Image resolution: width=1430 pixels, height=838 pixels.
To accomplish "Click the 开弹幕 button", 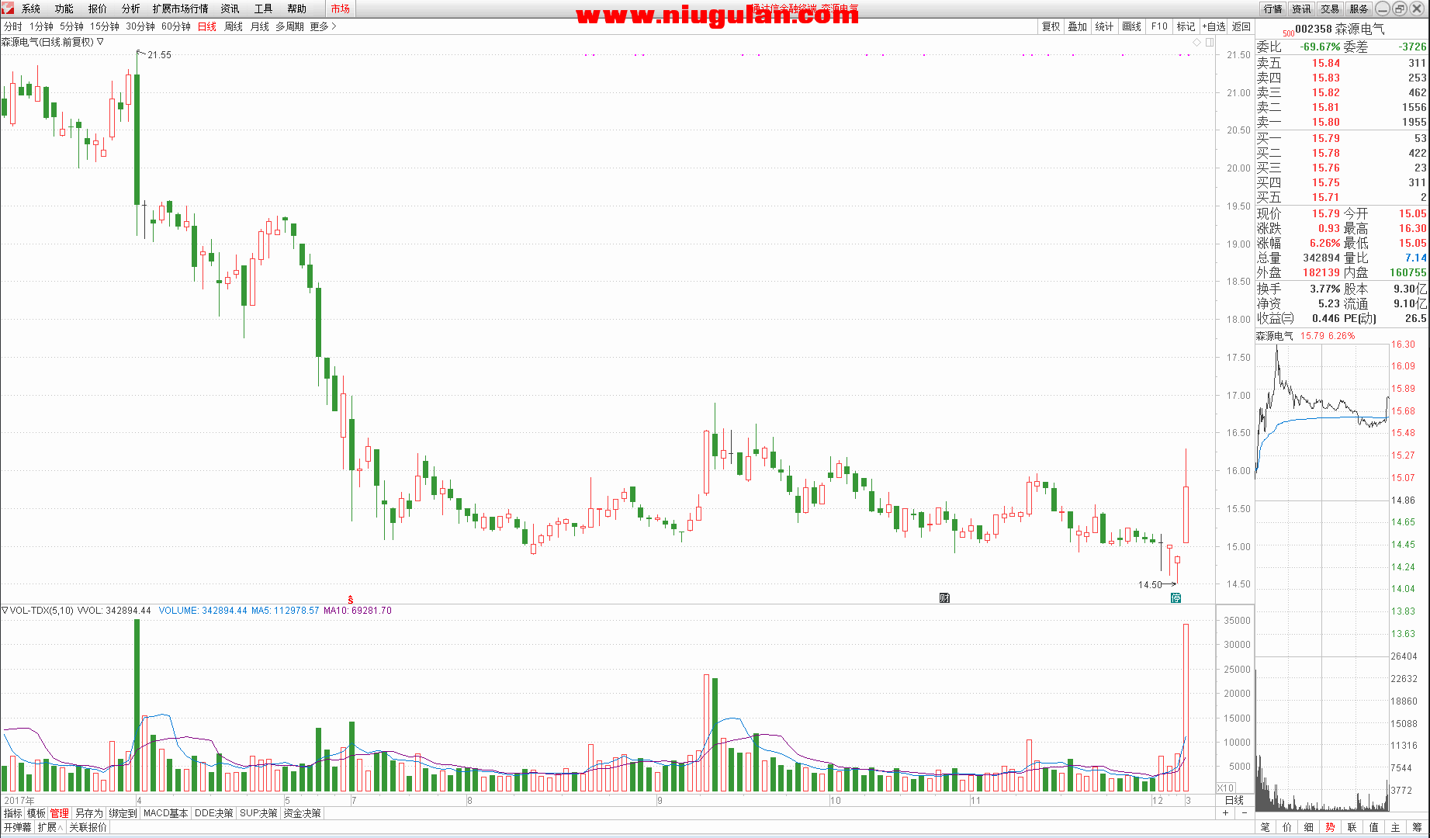I will click(17, 827).
